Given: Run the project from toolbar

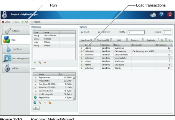Looking at the screenshot, I should [x=25, y=22].
